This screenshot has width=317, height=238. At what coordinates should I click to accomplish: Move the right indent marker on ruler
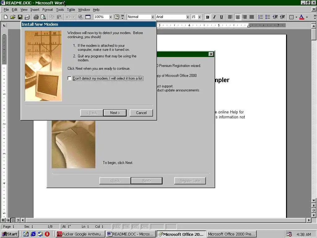pos(249,26)
